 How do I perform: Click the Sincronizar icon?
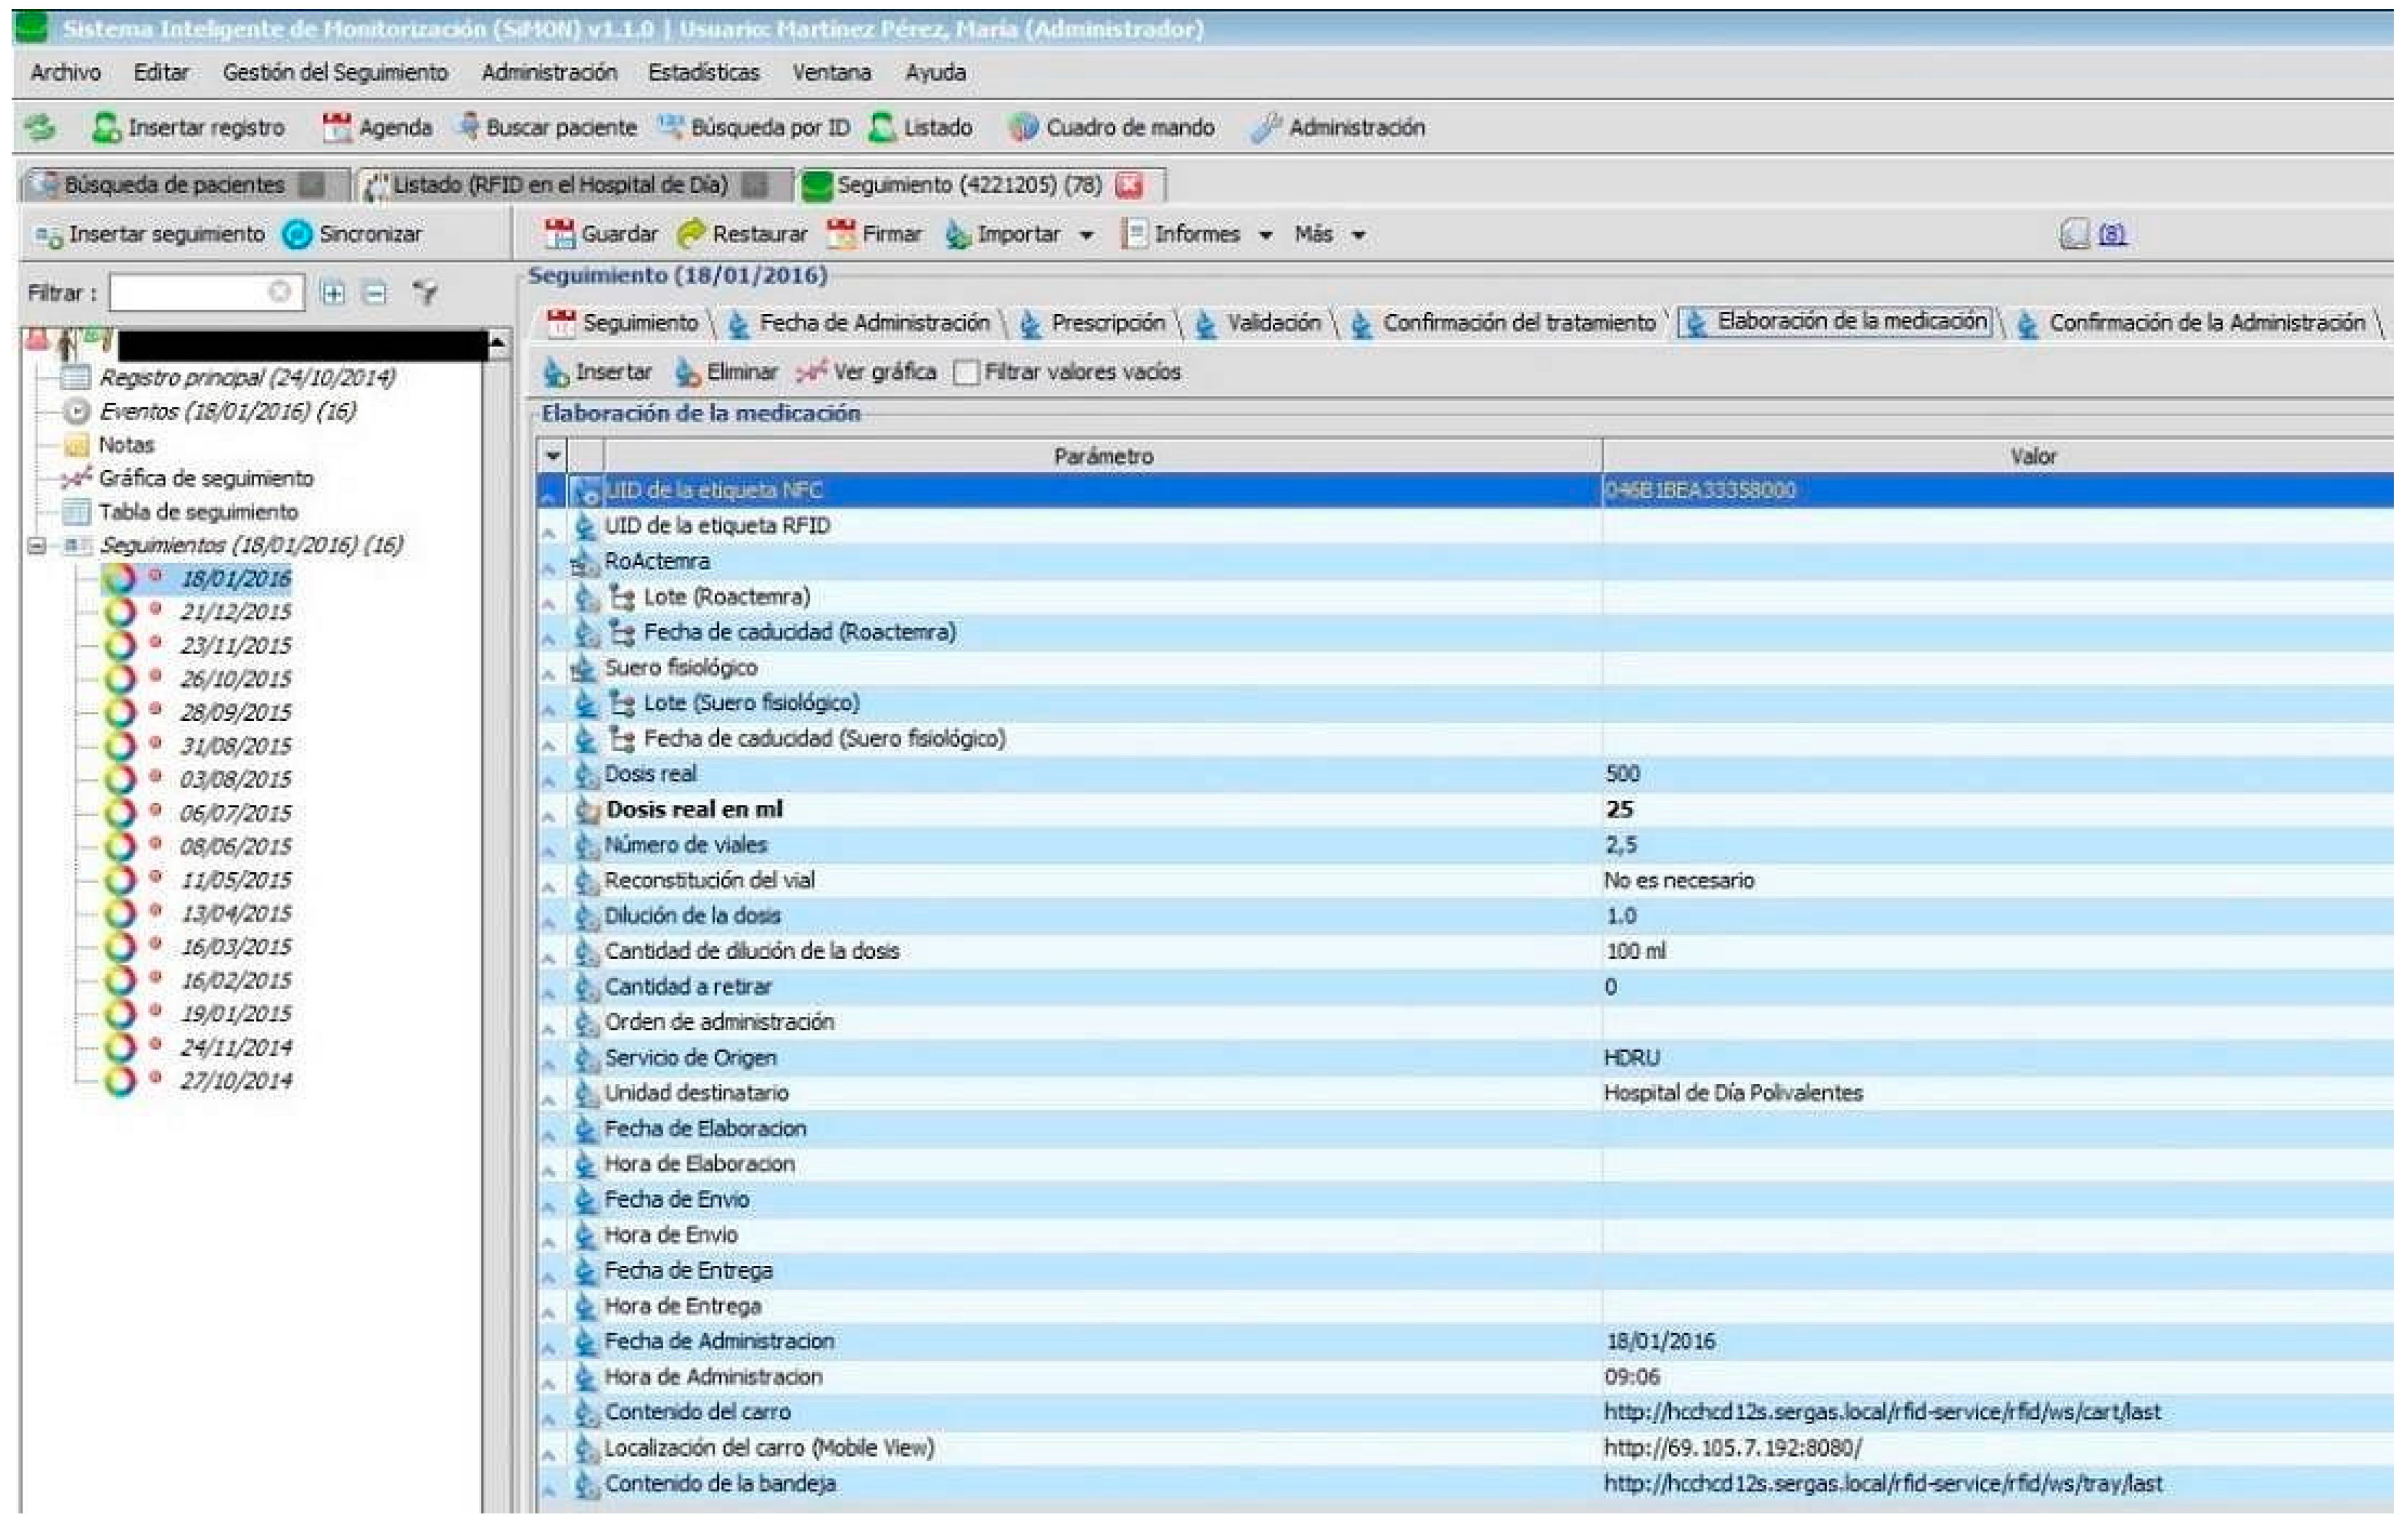[297, 234]
